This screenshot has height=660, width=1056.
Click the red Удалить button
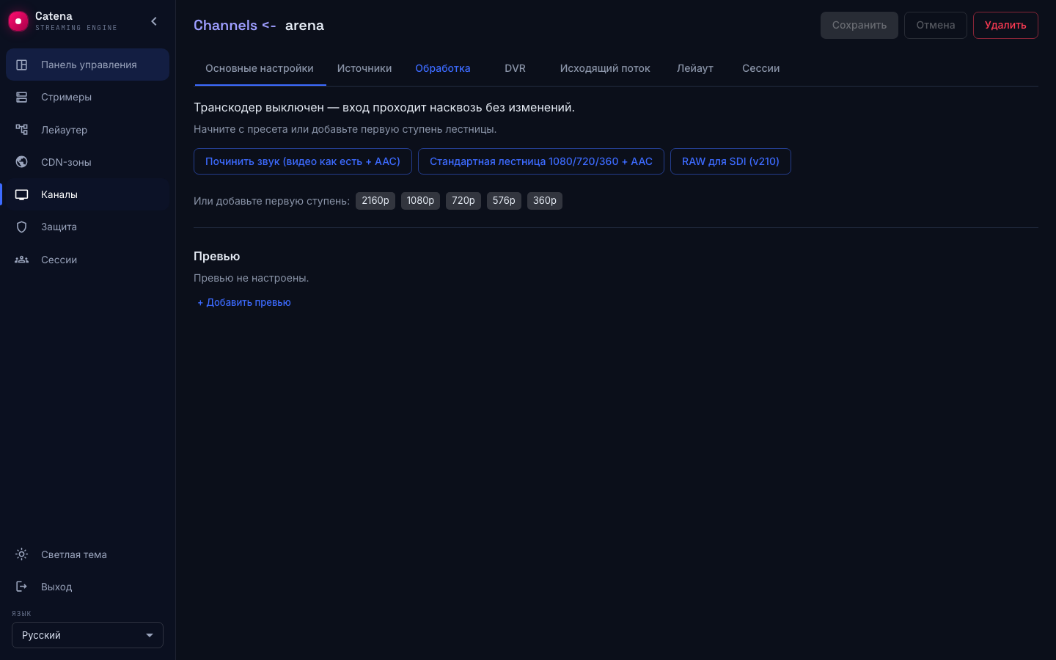click(1005, 25)
